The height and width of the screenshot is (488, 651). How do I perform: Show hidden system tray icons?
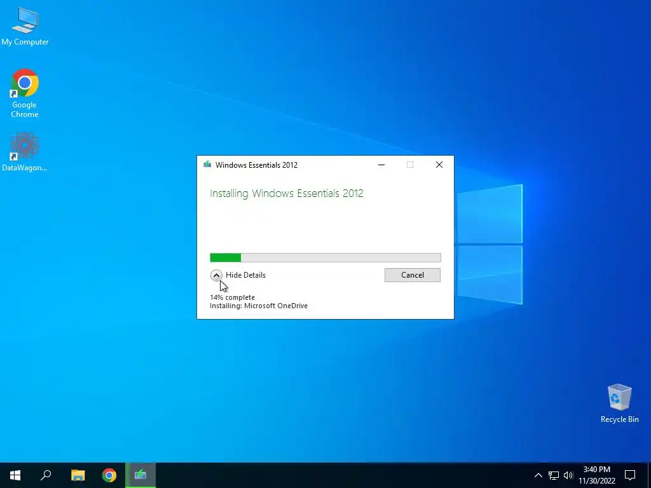coord(538,475)
